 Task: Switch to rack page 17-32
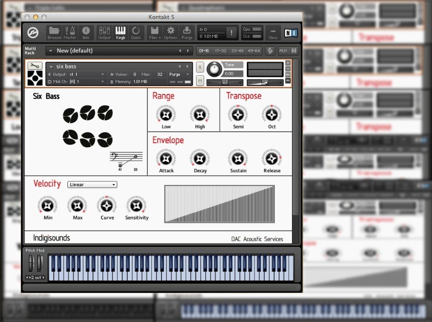click(x=221, y=51)
